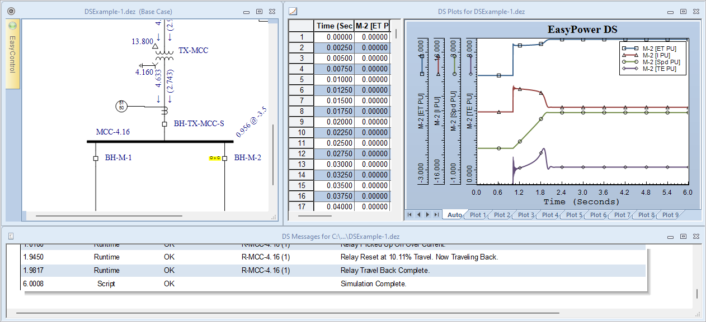
Task: Click the one-line diagram horizontal scrollbar
Action: point(109,216)
